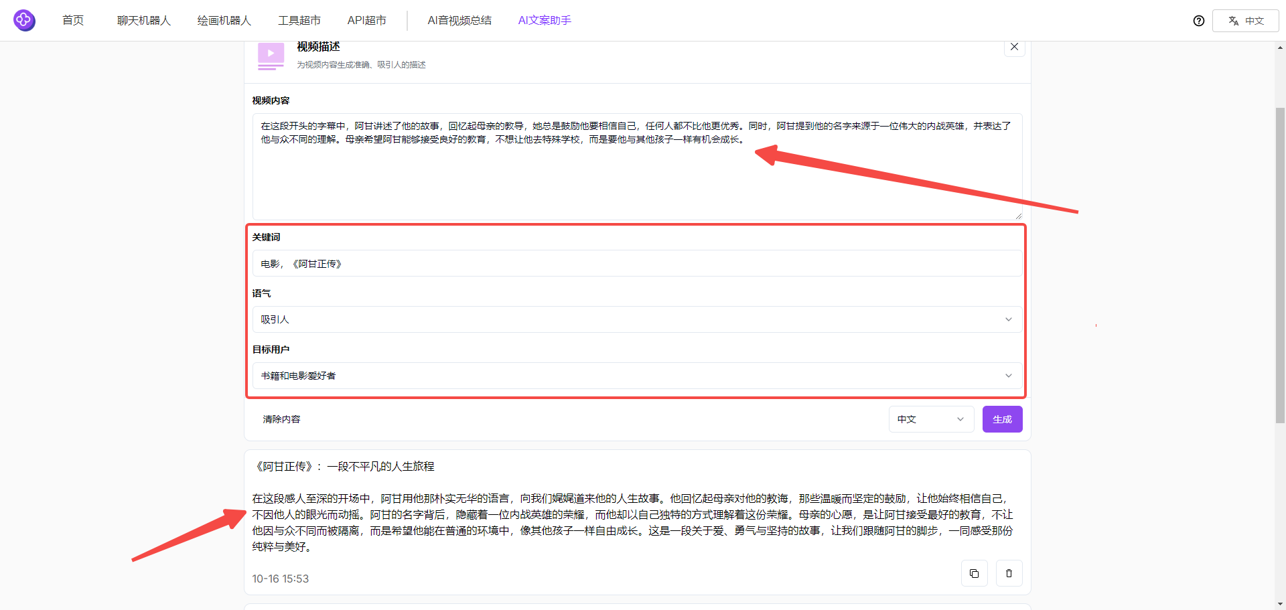1286x610 pixels.
Task: Open the help question-mark icon
Action: [x=1199, y=21]
